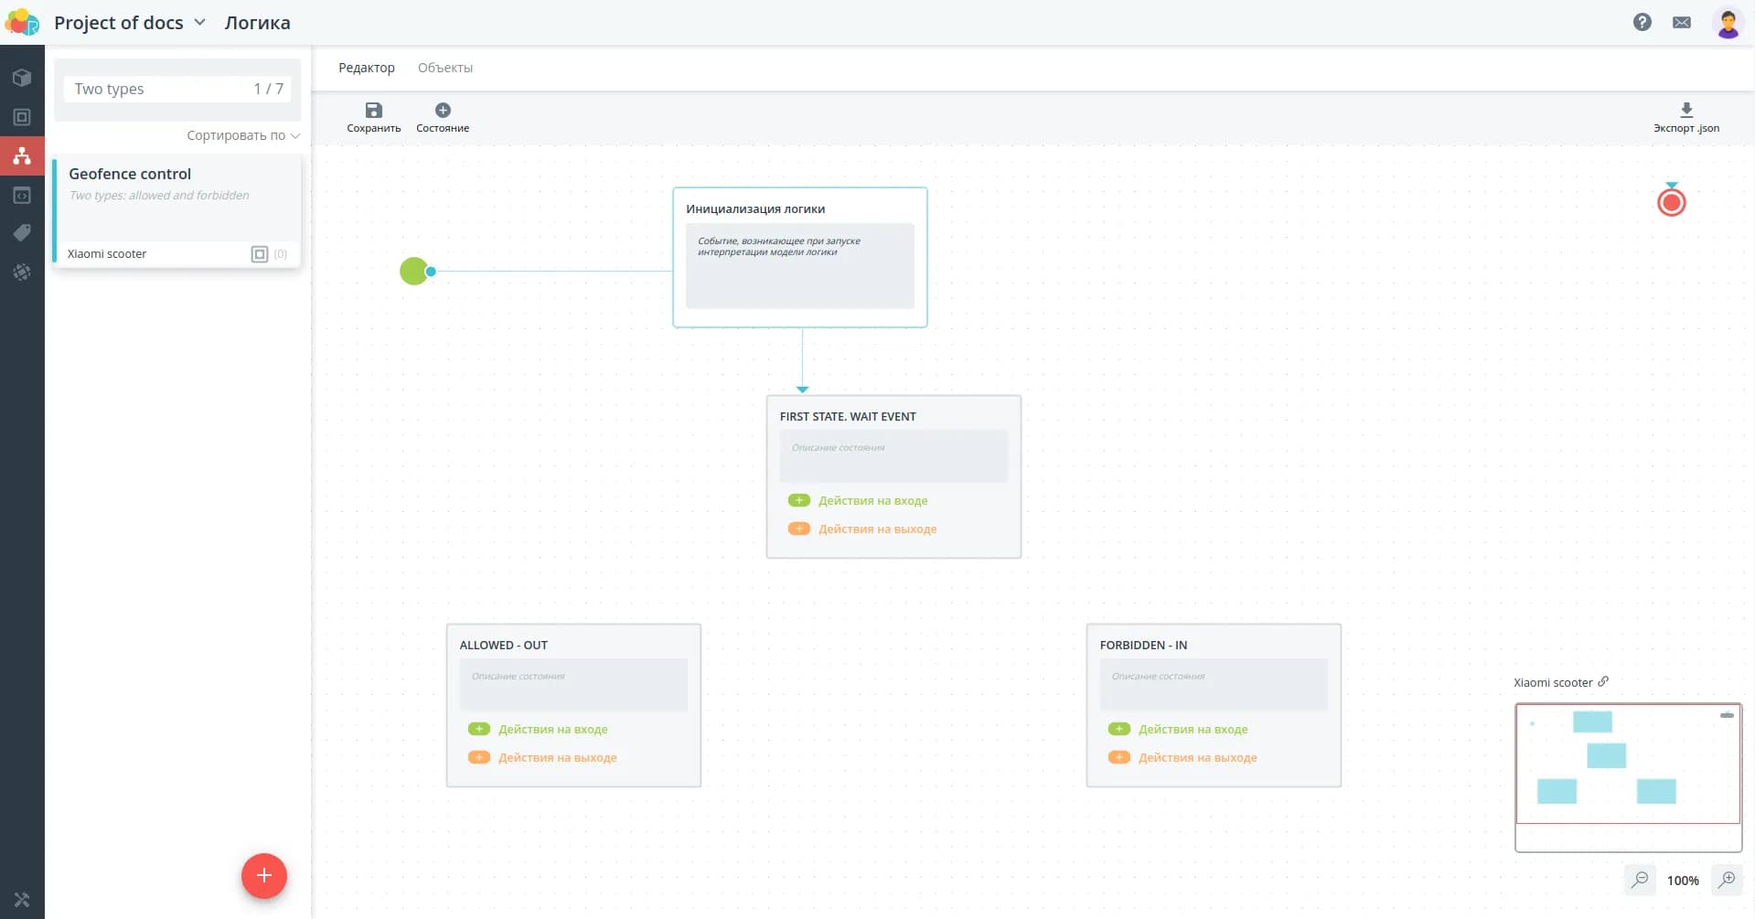The height and width of the screenshot is (919, 1755).
Task: Collapse the minimap panel with minus bar
Action: tap(1726, 715)
